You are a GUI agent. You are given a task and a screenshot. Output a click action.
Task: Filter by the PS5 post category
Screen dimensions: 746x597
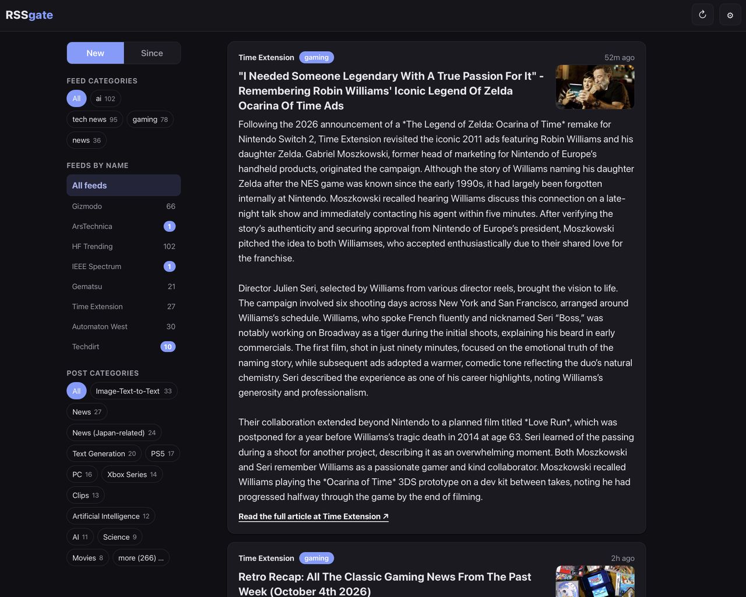coord(162,454)
